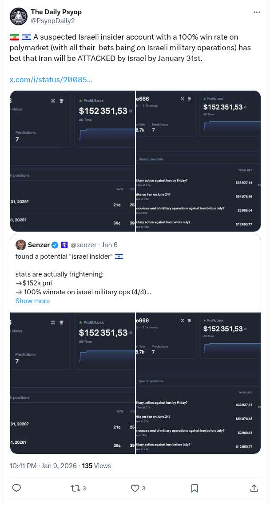This screenshot has width=270, height=505.
Task: Bookmark this post
Action: [195, 488]
